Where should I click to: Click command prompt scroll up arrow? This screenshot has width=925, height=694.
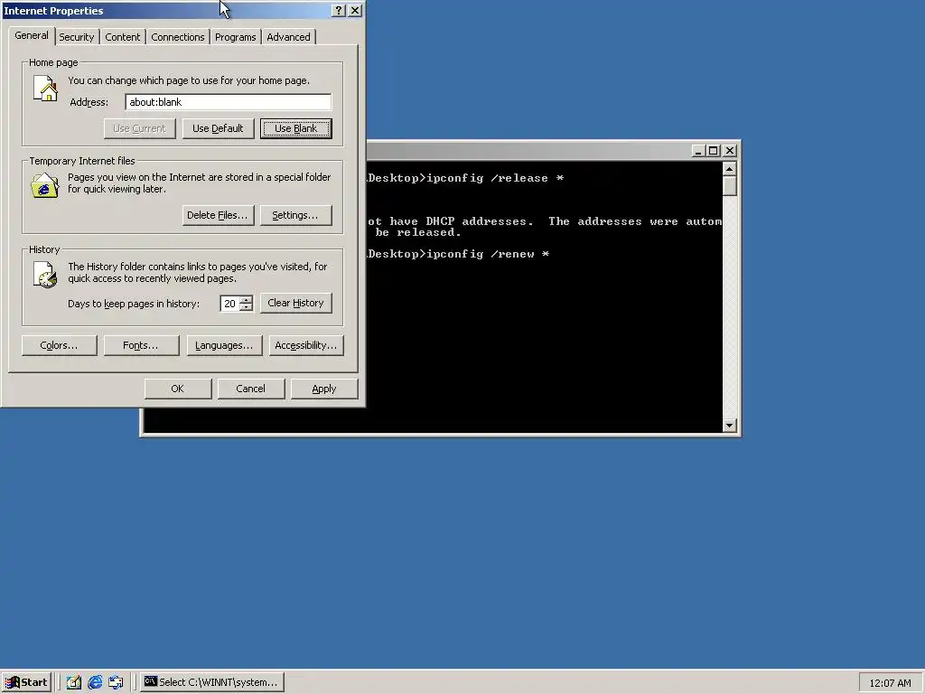click(730, 169)
